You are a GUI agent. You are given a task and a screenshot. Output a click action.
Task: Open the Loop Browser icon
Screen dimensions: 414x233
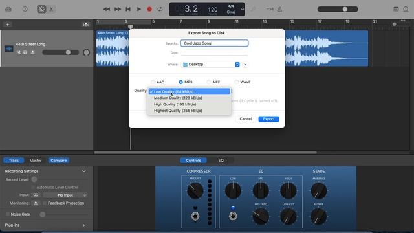[406, 9]
